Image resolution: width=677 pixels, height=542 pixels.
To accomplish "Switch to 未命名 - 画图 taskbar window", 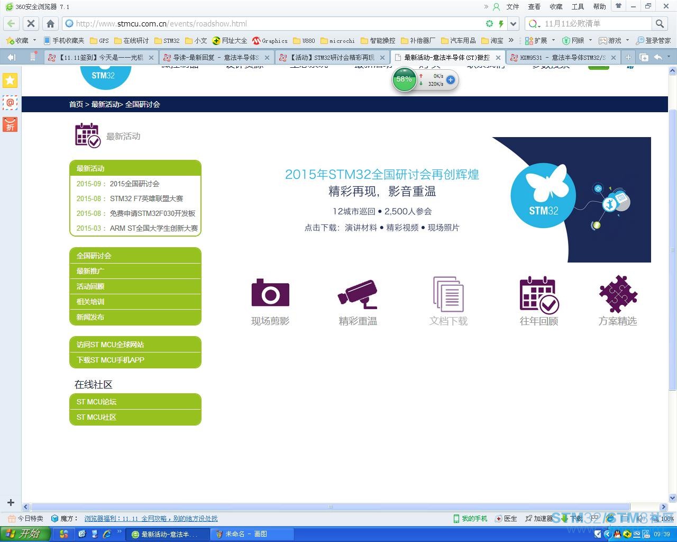I will pyautogui.click(x=252, y=534).
